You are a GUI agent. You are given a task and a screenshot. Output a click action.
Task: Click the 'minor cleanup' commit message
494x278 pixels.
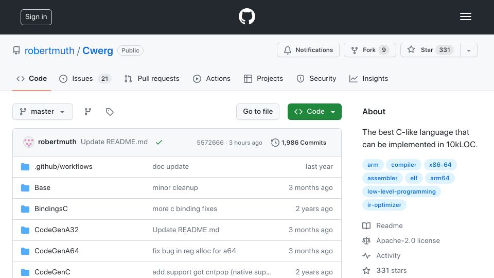click(x=175, y=187)
